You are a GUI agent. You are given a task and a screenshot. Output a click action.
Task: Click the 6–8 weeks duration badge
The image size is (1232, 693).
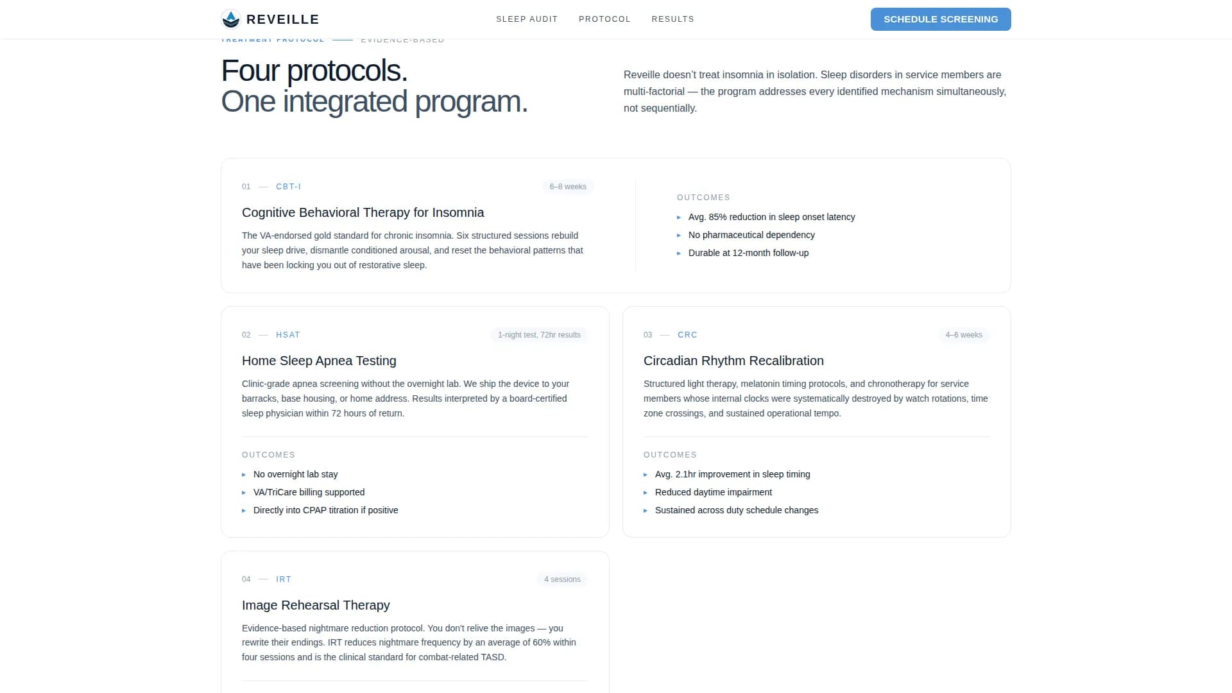click(568, 187)
